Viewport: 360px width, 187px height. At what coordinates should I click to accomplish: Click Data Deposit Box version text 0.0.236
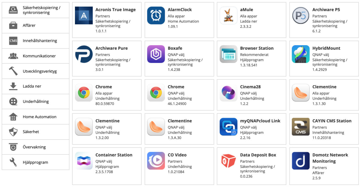click(246, 177)
